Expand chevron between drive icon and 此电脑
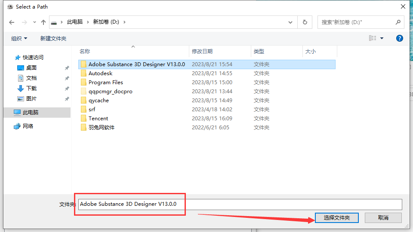Viewport: 413px width, 232px height. pos(62,22)
